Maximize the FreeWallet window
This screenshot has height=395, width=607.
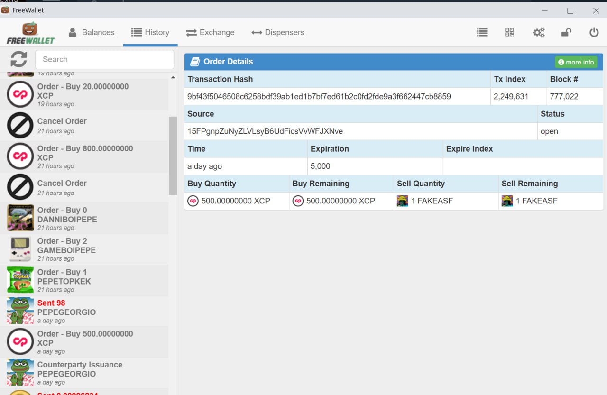(x=570, y=10)
